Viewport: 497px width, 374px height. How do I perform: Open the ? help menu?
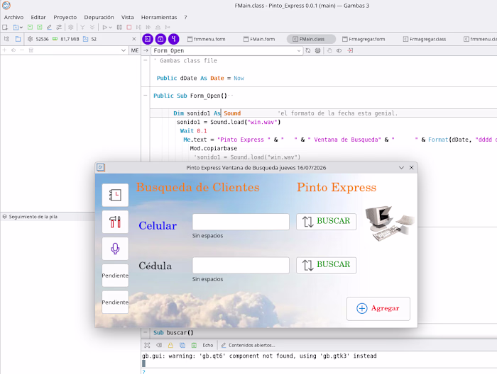point(185,17)
